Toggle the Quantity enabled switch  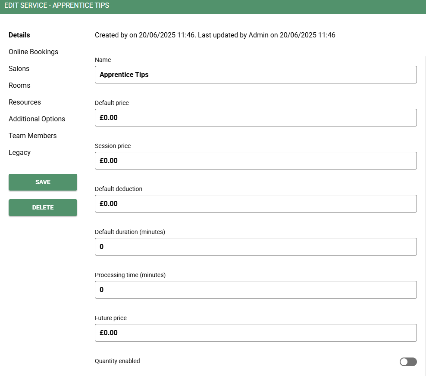click(x=408, y=362)
